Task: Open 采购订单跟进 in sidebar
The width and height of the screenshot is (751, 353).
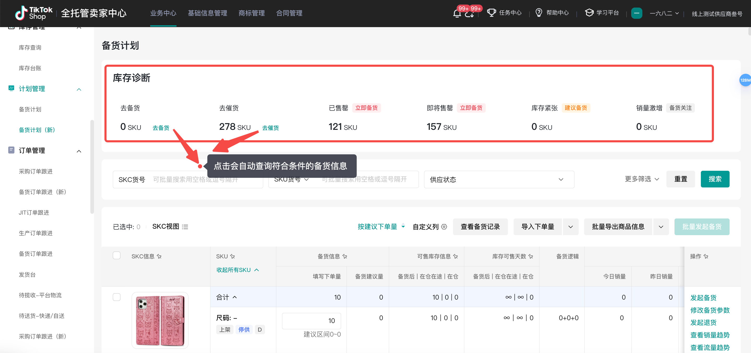Action: coord(36,171)
